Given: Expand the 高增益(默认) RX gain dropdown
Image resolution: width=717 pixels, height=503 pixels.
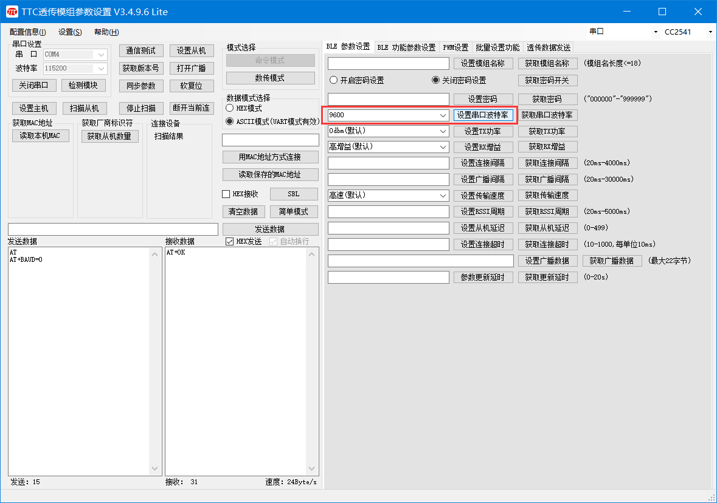Looking at the screenshot, I should point(443,146).
